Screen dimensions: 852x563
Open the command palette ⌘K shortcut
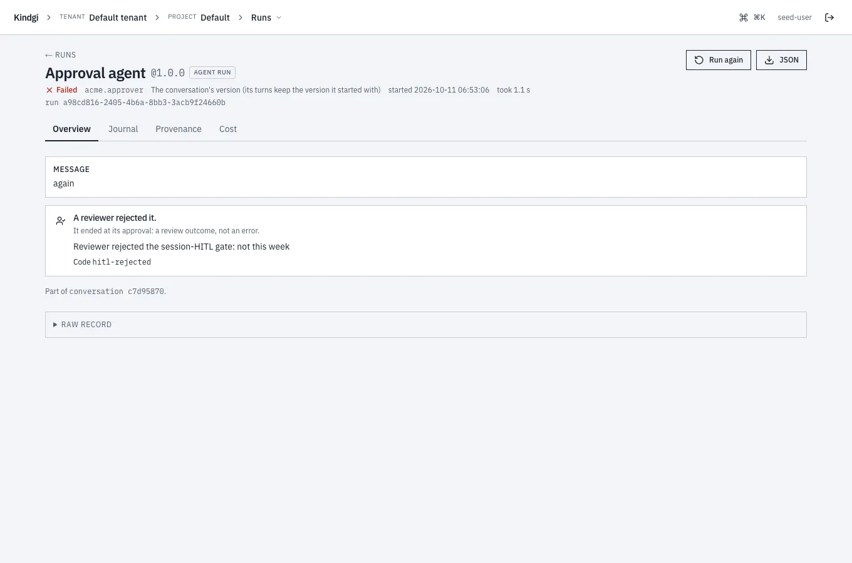pyautogui.click(x=752, y=18)
